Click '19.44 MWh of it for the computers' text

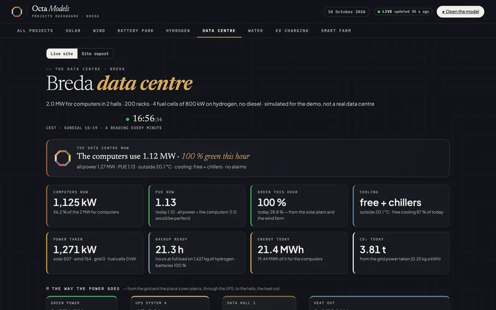click(290, 259)
